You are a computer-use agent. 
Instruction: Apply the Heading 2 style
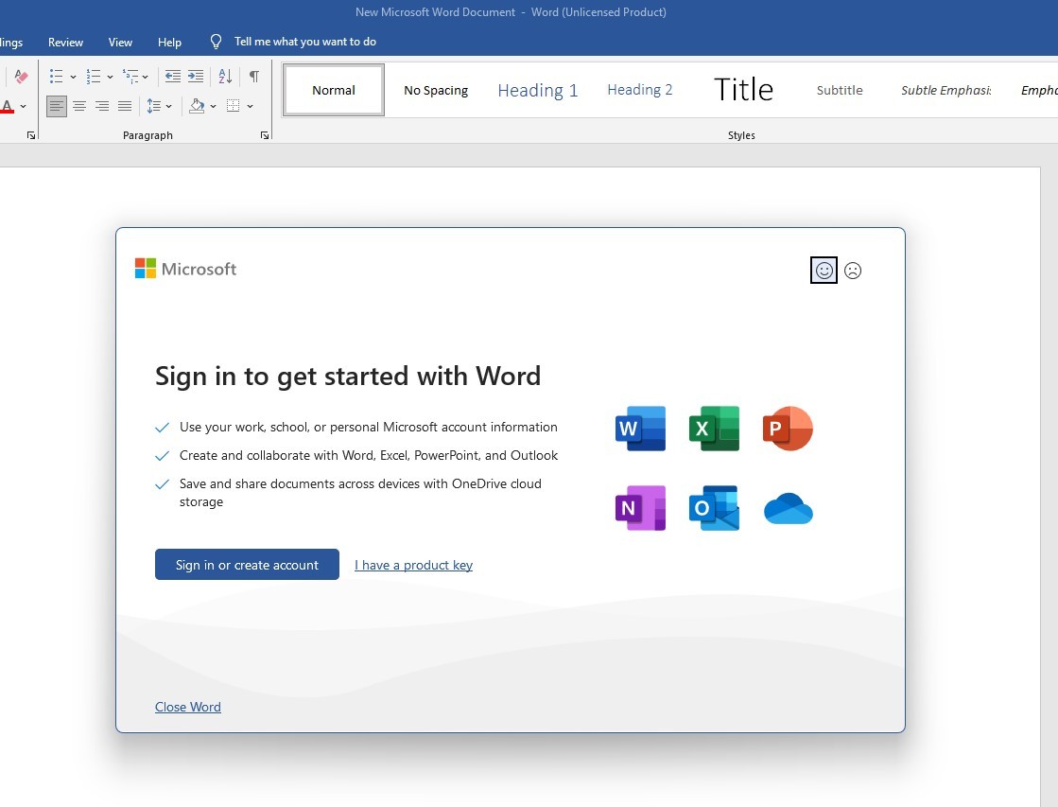[640, 90]
